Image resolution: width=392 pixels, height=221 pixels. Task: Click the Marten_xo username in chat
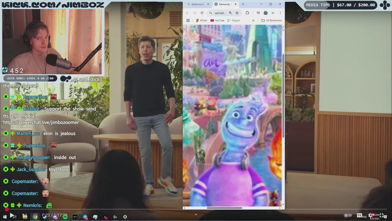coord(28,134)
